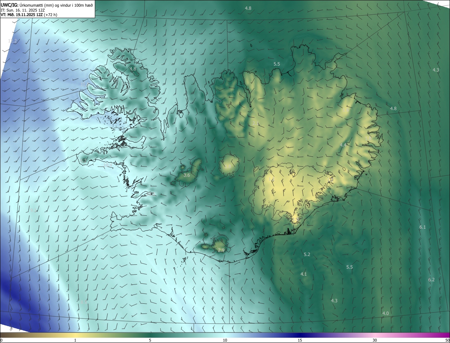The image size is (450, 343).
Task: Click the color scale tick labelled 5
Action: pyautogui.click(x=150, y=340)
